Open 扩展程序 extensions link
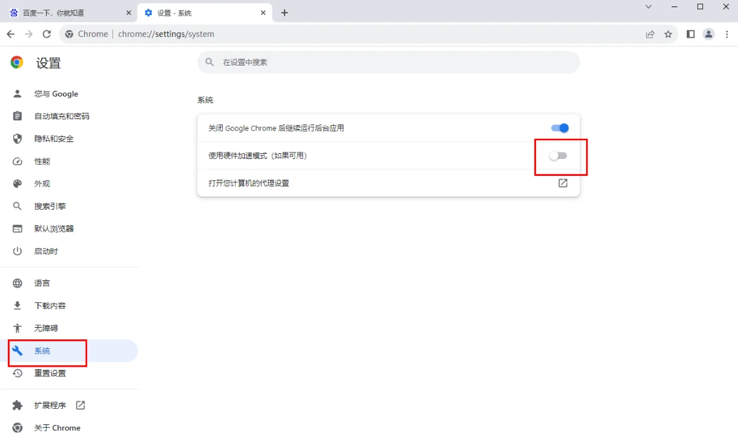 click(x=69, y=405)
